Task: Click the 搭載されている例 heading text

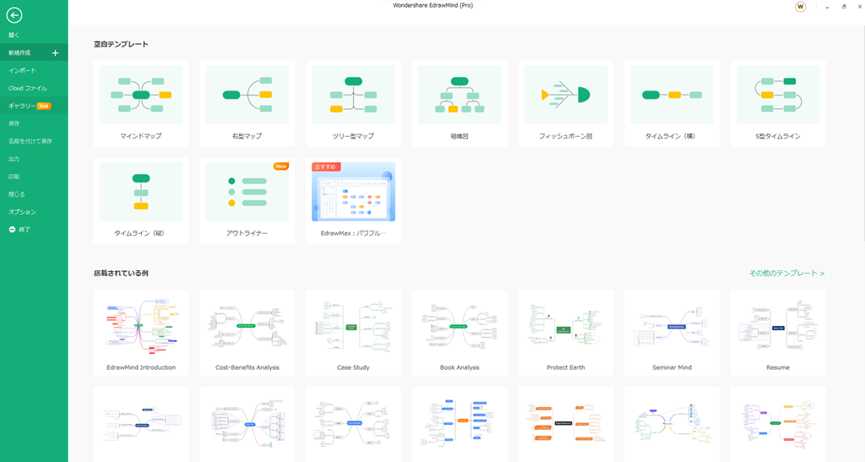Action: click(x=121, y=274)
